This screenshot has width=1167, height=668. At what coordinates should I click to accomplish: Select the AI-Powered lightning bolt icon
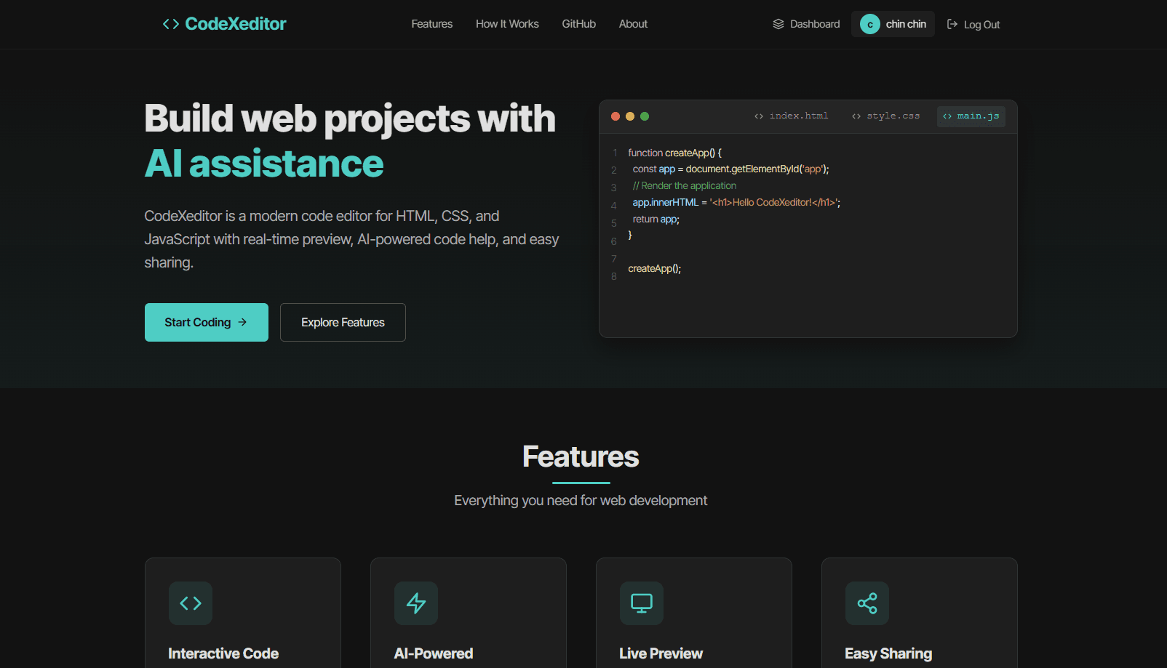click(416, 603)
